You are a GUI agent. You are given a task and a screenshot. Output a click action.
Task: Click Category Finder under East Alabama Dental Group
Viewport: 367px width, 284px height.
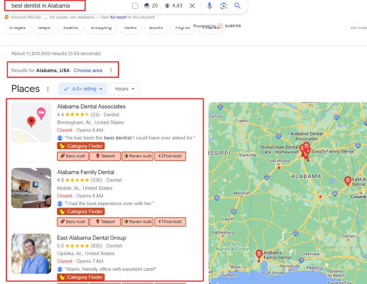(81, 277)
